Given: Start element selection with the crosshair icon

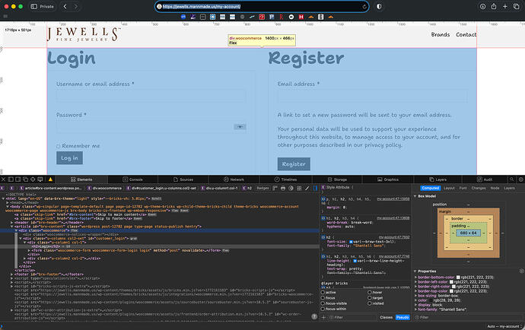Looking at the screenshot, I should click(x=33, y=179).
